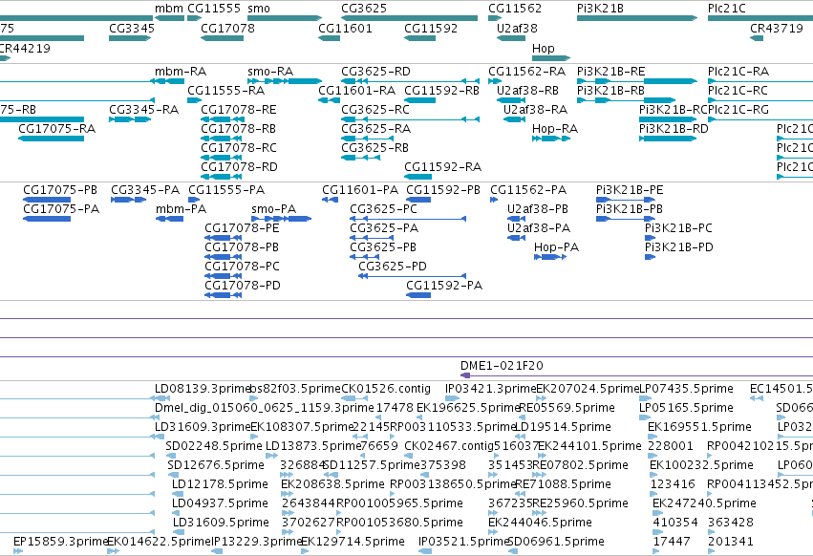The image size is (813, 556).
Task: Click the "CG17078-RE" transcript label
Action: pos(239,110)
